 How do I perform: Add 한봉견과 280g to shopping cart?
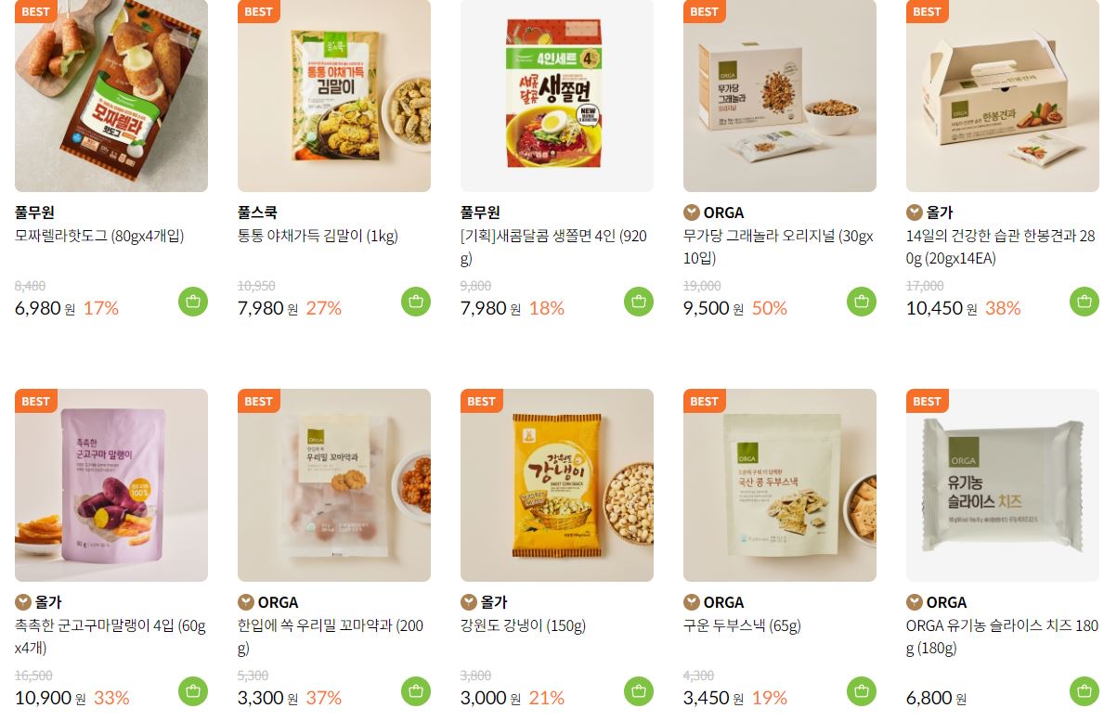click(x=1085, y=302)
